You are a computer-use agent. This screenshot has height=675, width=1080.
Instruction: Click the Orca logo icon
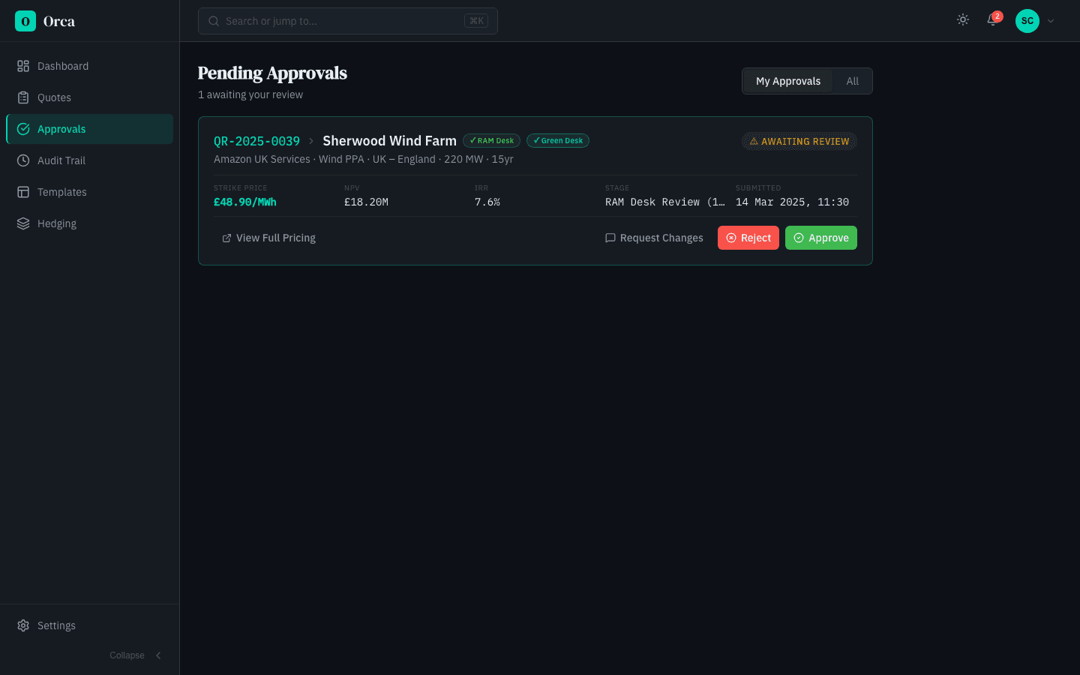tap(25, 21)
